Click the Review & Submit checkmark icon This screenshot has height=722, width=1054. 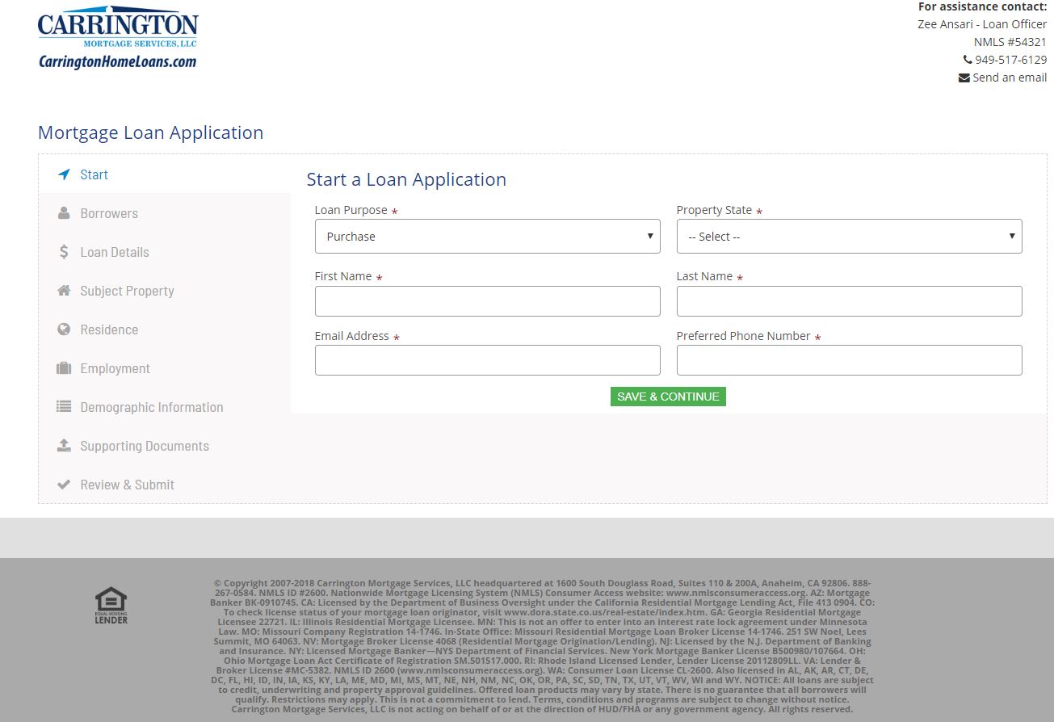64,485
